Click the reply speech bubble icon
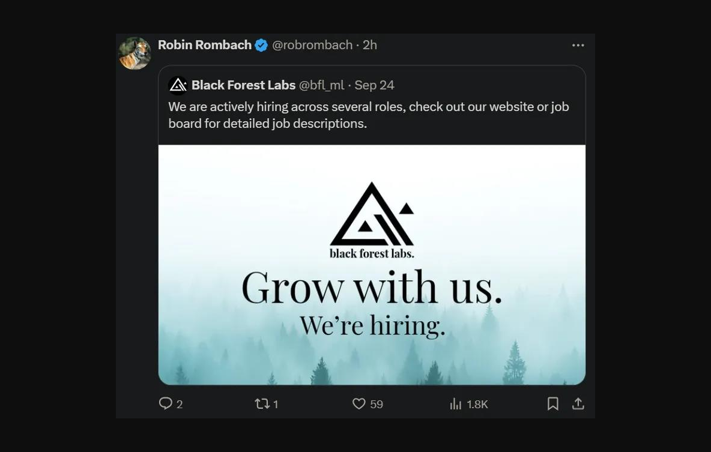 click(x=166, y=403)
